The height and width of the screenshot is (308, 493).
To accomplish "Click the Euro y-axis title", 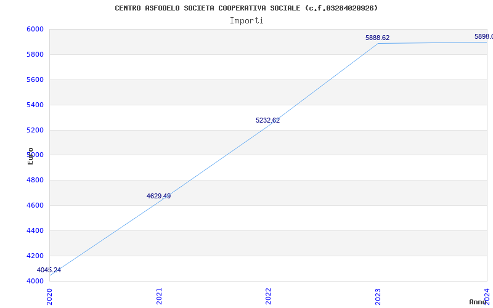I will pos(30,156).
